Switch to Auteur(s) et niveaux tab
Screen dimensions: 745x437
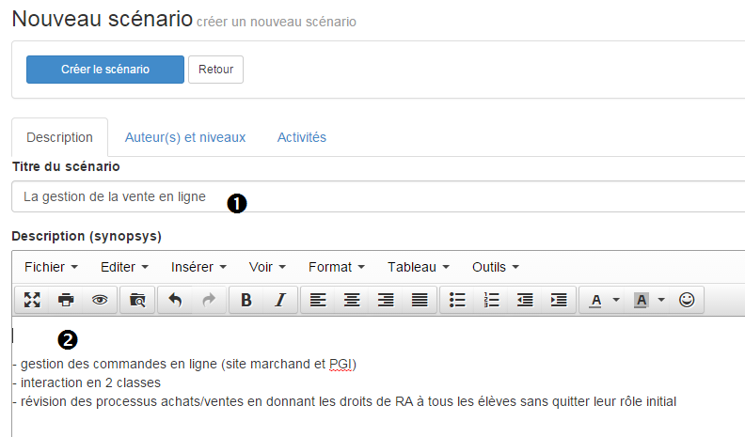[x=185, y=137]
